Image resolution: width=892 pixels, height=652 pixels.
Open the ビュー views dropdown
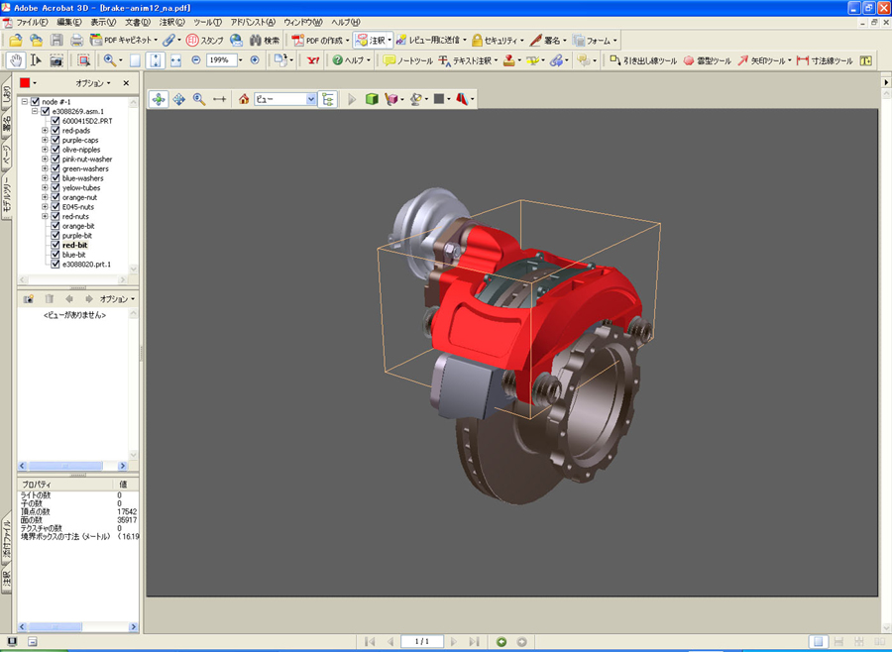pyautogui.click(x=311, y=99)
